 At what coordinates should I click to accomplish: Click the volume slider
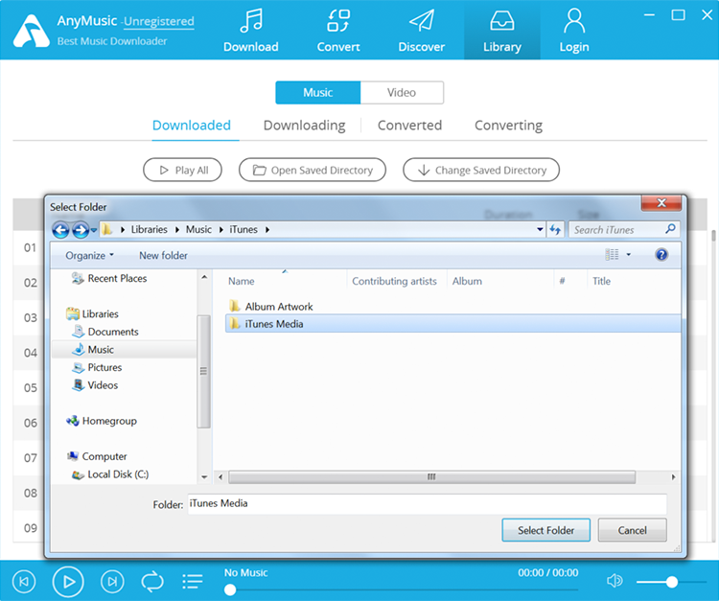(x=671, y=582)
